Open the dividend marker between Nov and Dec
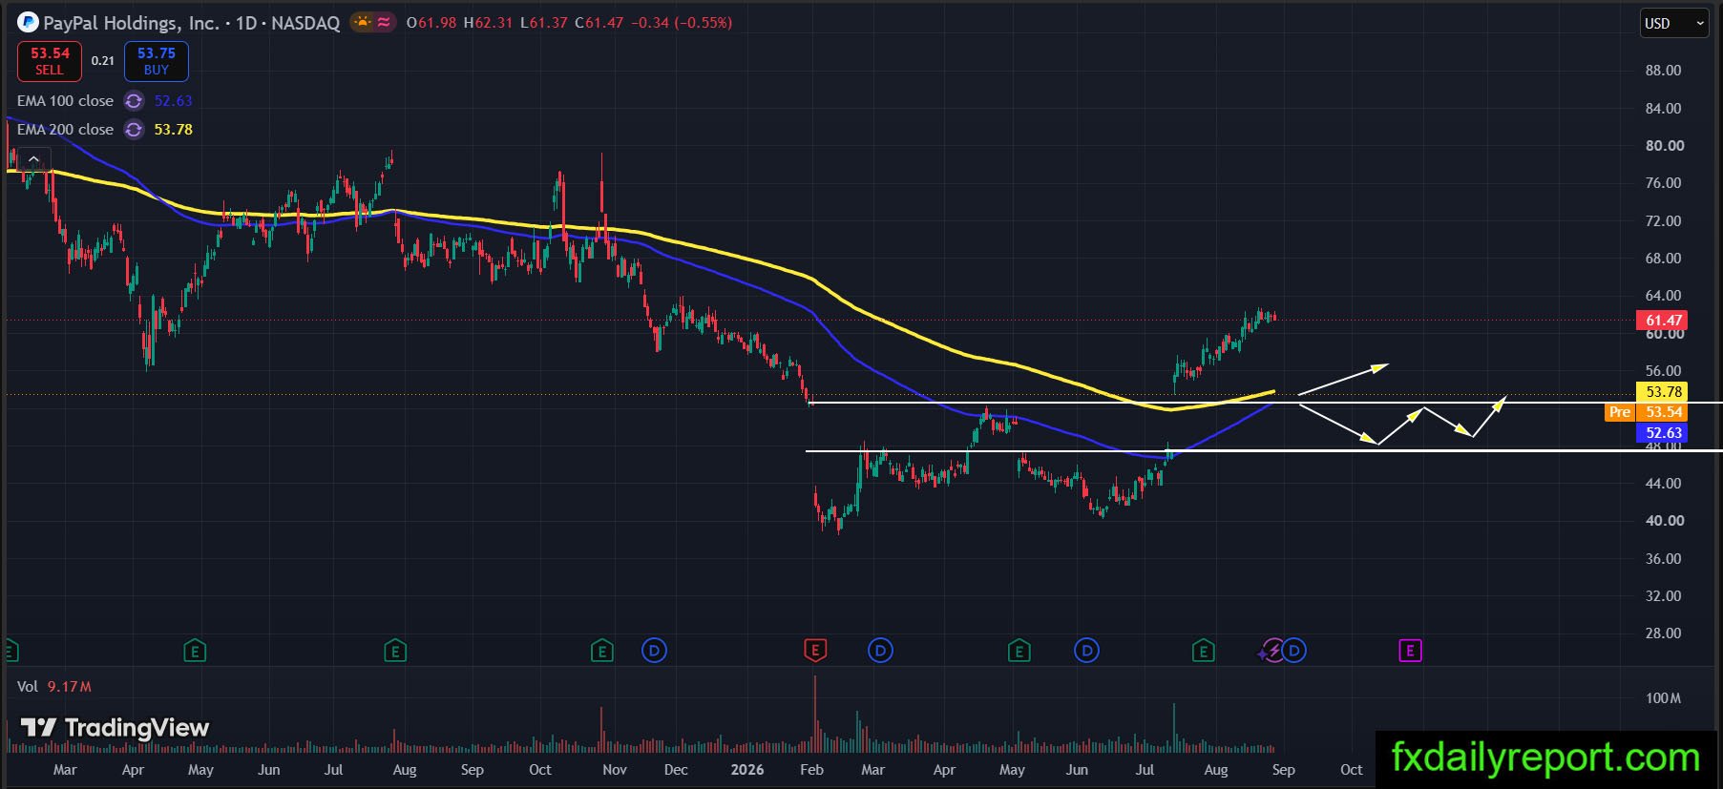The width and height of the screenshot is (1723, 789). click(654, 651)
